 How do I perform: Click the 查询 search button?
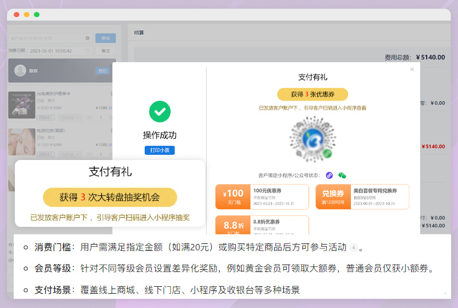(x=105, y=38)
